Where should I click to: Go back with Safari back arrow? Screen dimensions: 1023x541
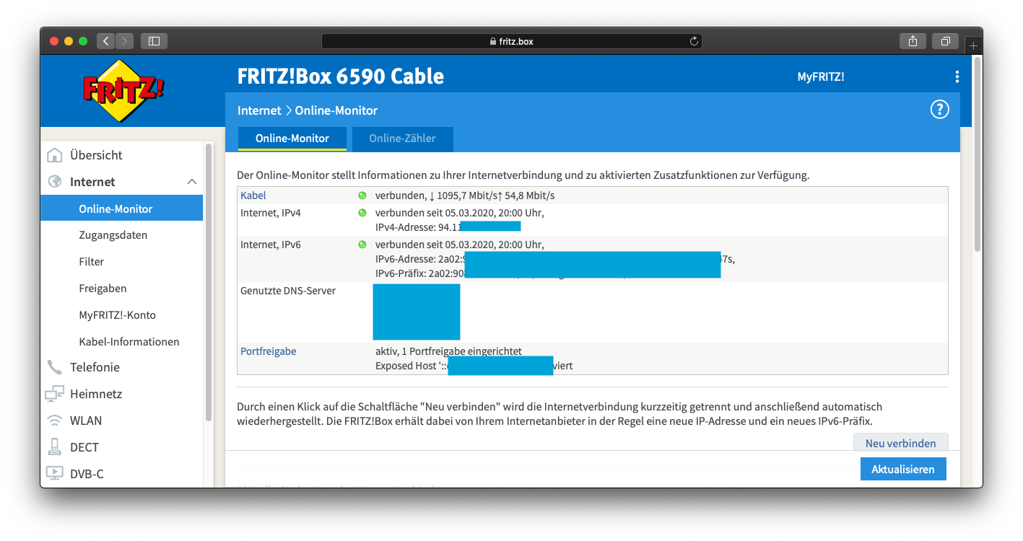click(106, 41)
